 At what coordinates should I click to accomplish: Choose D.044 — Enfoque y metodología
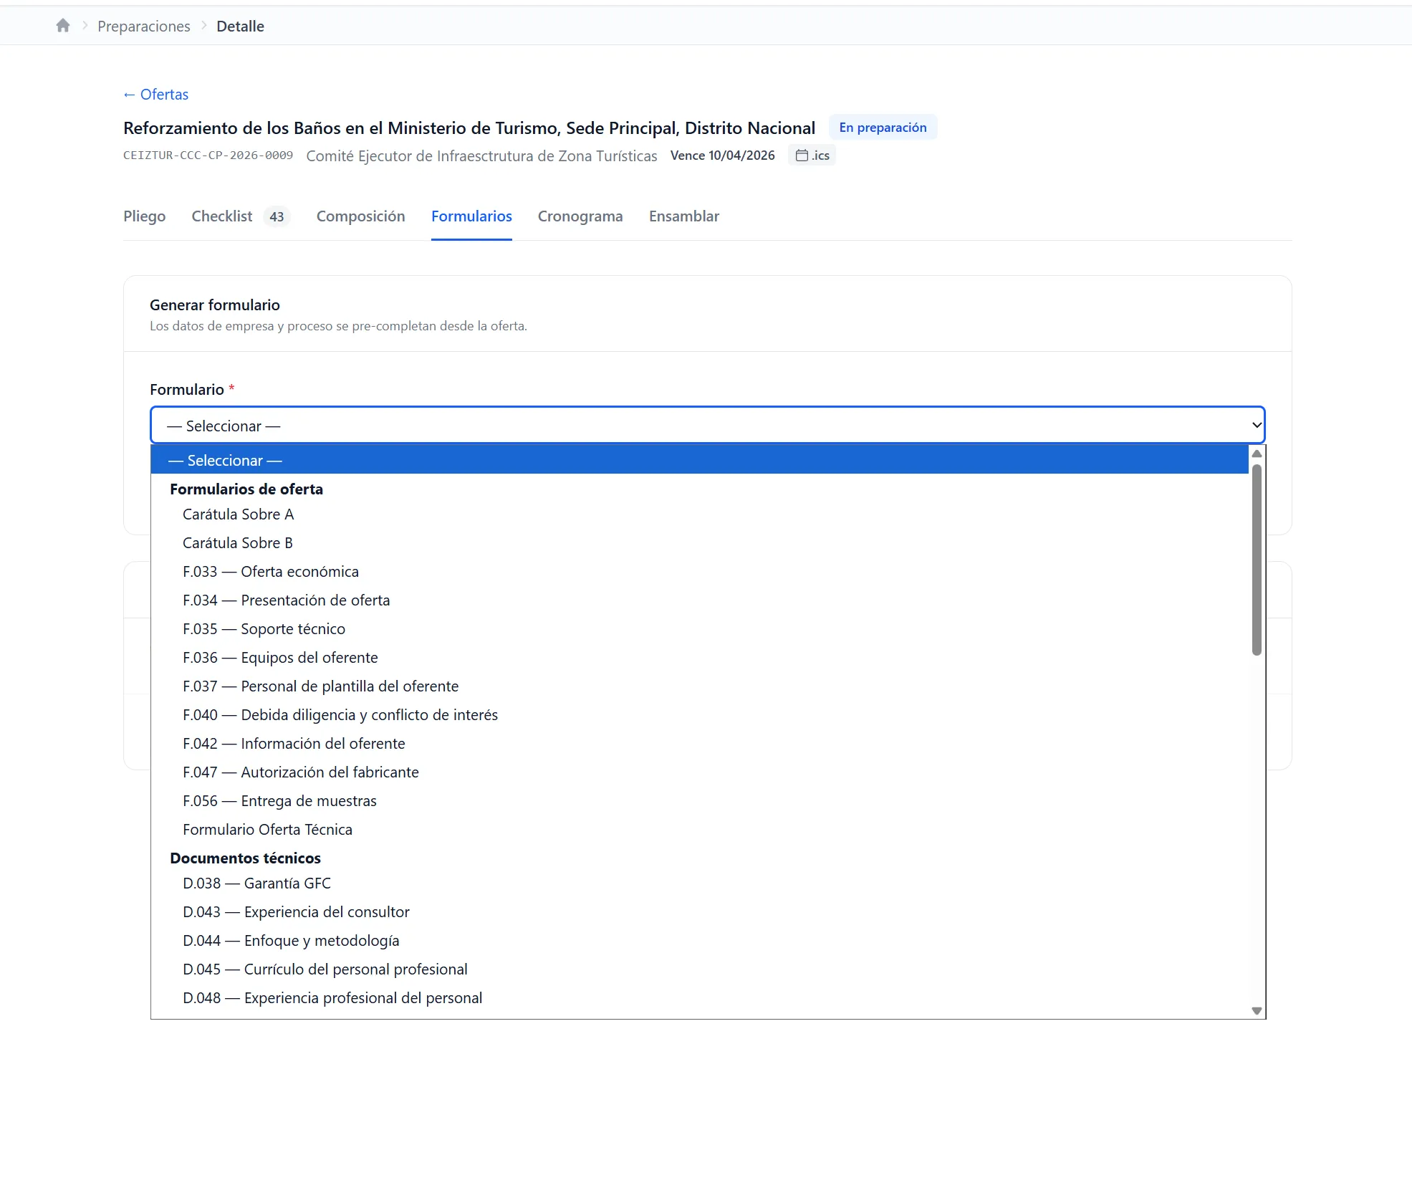(699, 941)
